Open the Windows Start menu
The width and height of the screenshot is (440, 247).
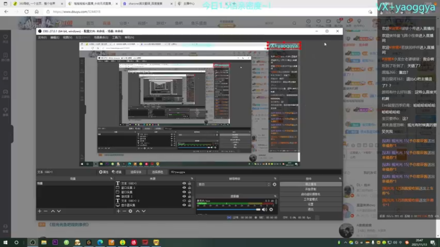pos(5,242)
